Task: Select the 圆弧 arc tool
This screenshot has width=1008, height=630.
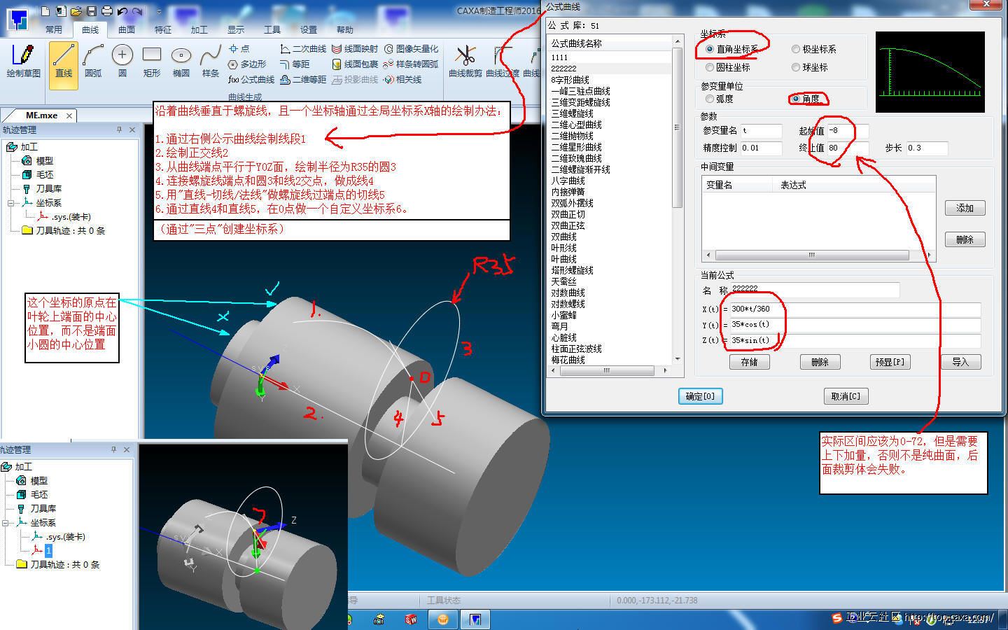Action: pyautogui.click(x=93, y=60)
